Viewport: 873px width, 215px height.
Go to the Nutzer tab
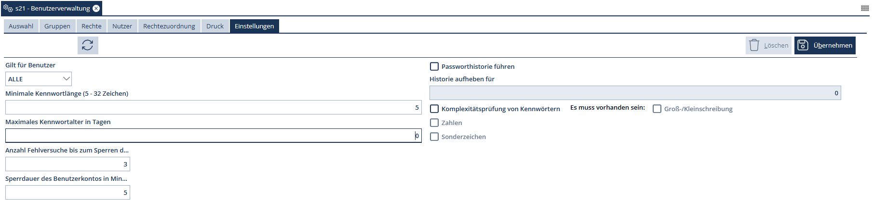tap(122, 26)
